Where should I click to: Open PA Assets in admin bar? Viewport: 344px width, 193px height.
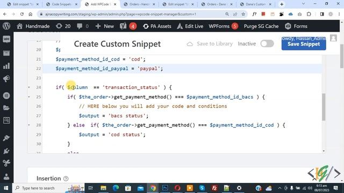click(157, 26)
